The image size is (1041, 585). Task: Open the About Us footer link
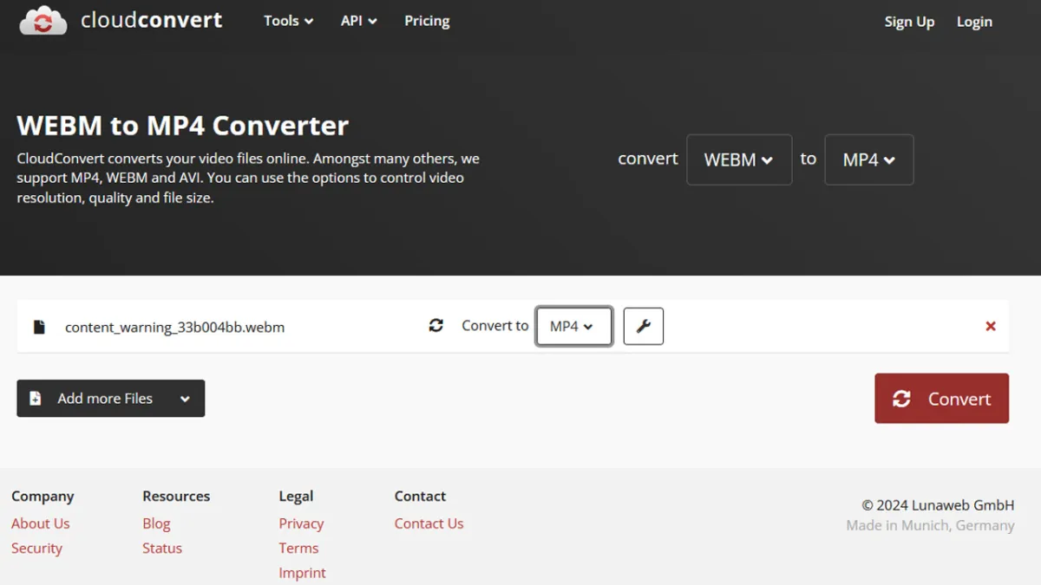click(41, 523)
